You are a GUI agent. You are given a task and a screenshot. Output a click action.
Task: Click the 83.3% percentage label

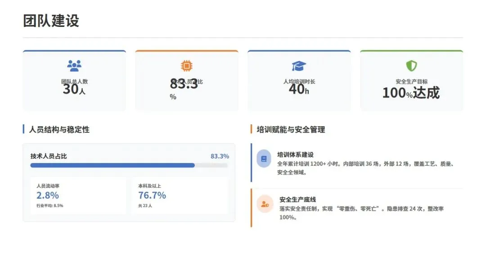220,156
